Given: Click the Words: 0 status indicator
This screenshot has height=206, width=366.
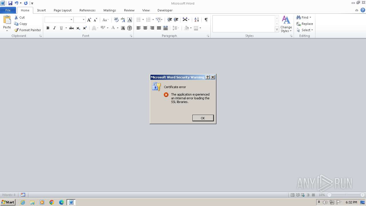Looking at the screenshot, I should click(x=9, y=195).
